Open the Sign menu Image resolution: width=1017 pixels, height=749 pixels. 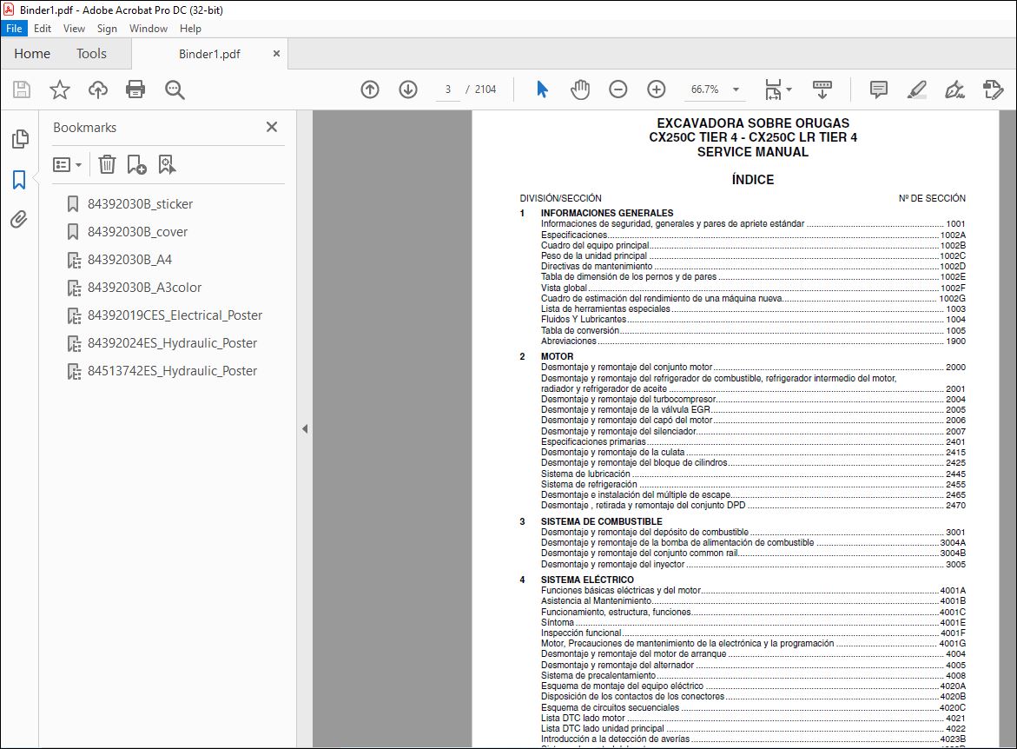107,29
